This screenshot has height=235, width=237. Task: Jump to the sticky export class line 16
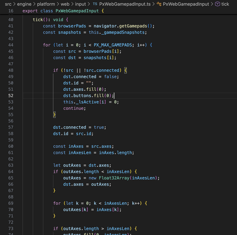[x=62, y=11]
